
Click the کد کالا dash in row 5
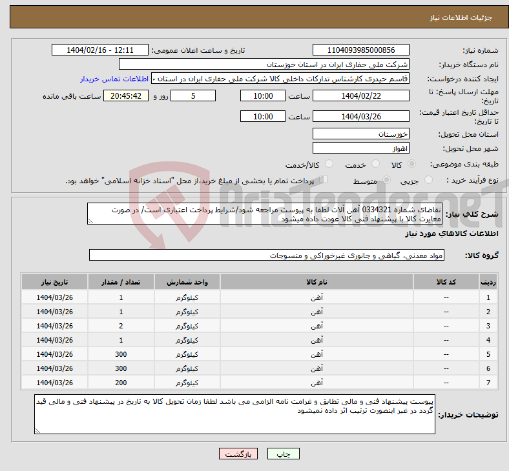click(x=446, y=354)
